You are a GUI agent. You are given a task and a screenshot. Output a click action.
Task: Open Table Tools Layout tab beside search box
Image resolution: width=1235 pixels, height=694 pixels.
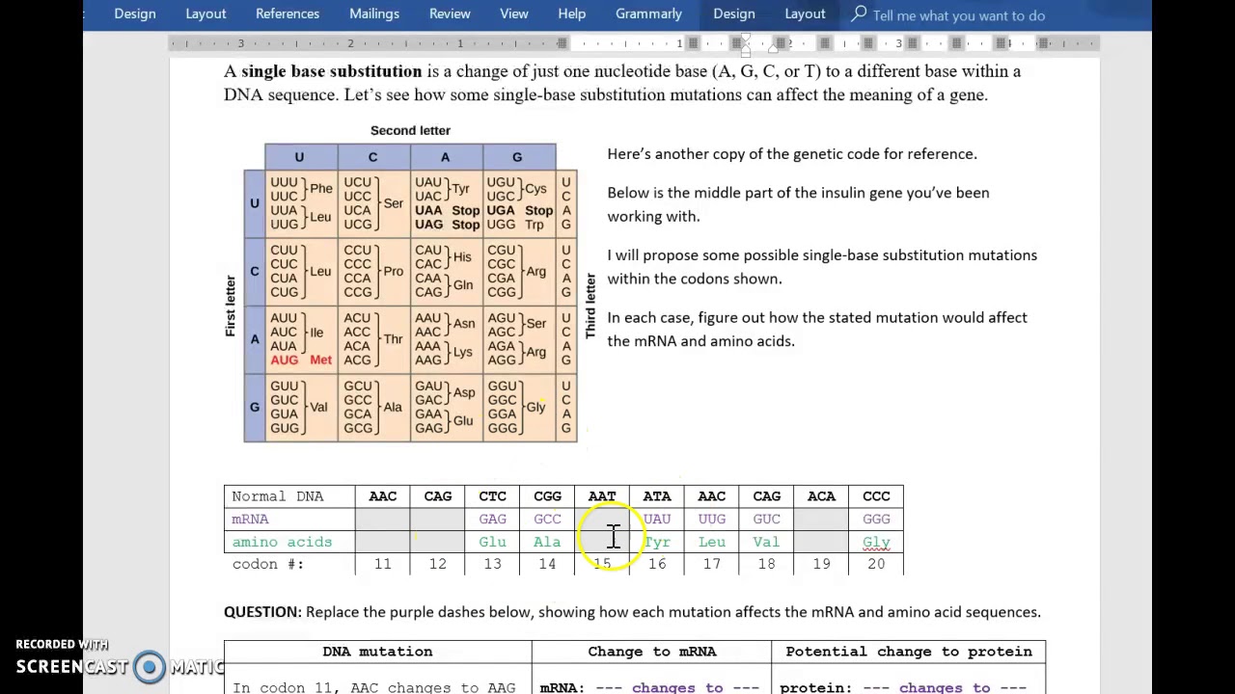click(805, 14)
